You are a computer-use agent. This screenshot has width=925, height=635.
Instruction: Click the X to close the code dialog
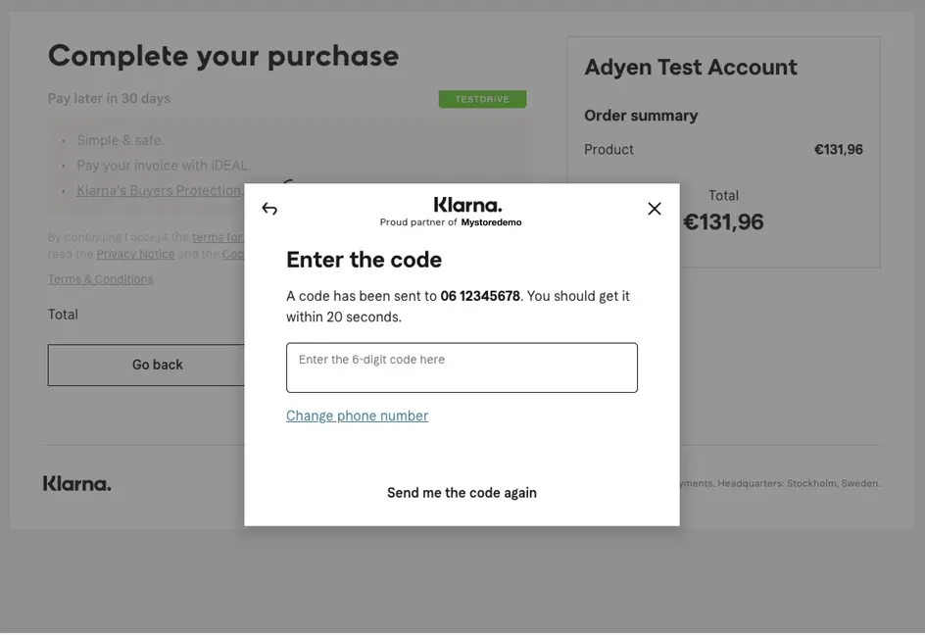click(x=653, y=207)
